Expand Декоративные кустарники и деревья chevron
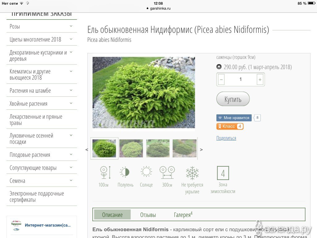Image resolution: width=317 pixels, height=238 pixels. 71,52
